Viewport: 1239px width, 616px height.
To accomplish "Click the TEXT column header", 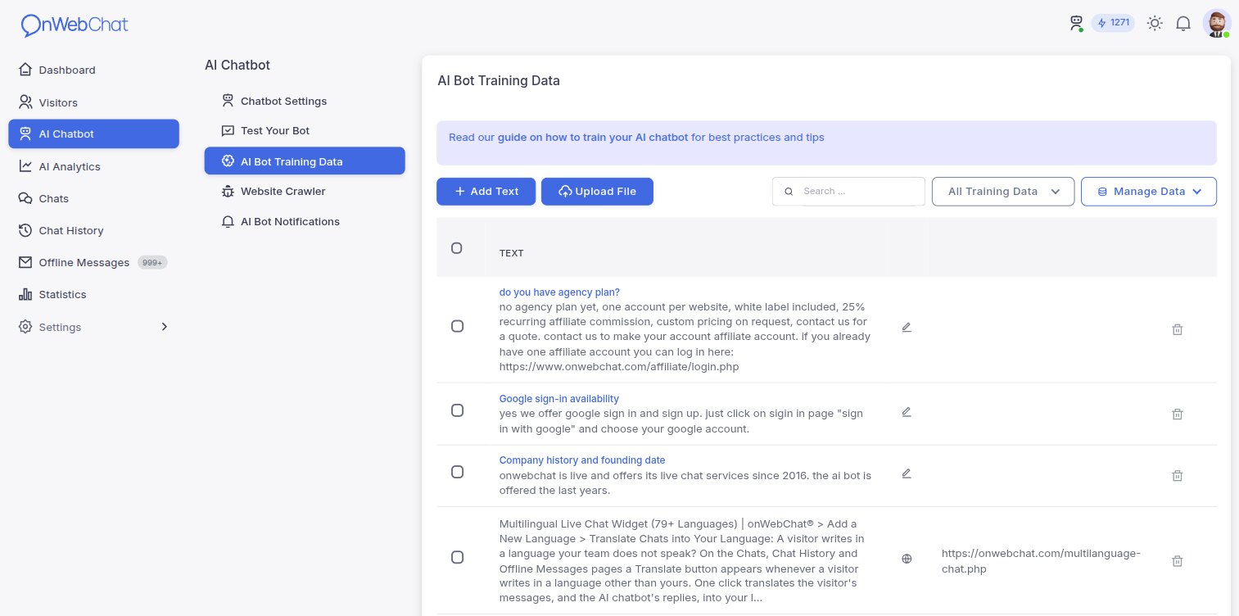I will click(x=511, y=253).
